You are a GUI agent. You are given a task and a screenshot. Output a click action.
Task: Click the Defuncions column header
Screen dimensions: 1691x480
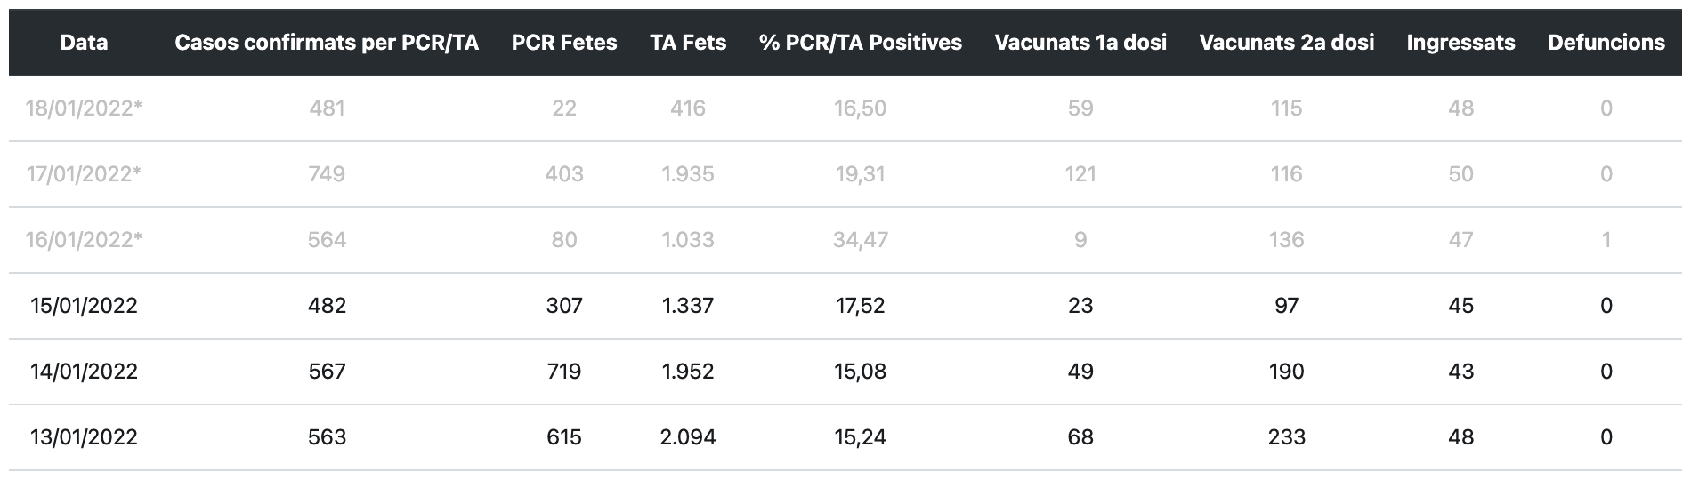(x=1606, y=43)
